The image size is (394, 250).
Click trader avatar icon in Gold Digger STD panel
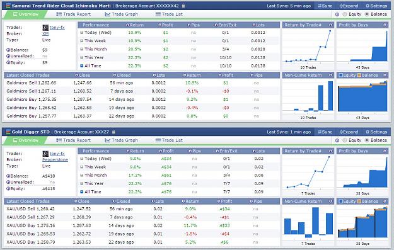click(x=45, y=154)
